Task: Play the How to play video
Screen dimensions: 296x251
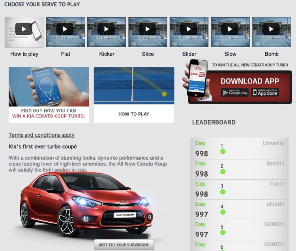Action: pos(24,32)
